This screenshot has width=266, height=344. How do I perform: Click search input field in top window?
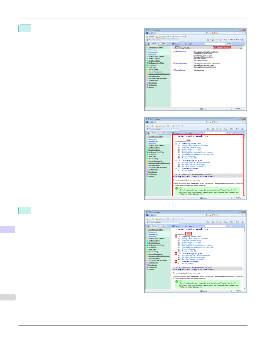(215, 44)
